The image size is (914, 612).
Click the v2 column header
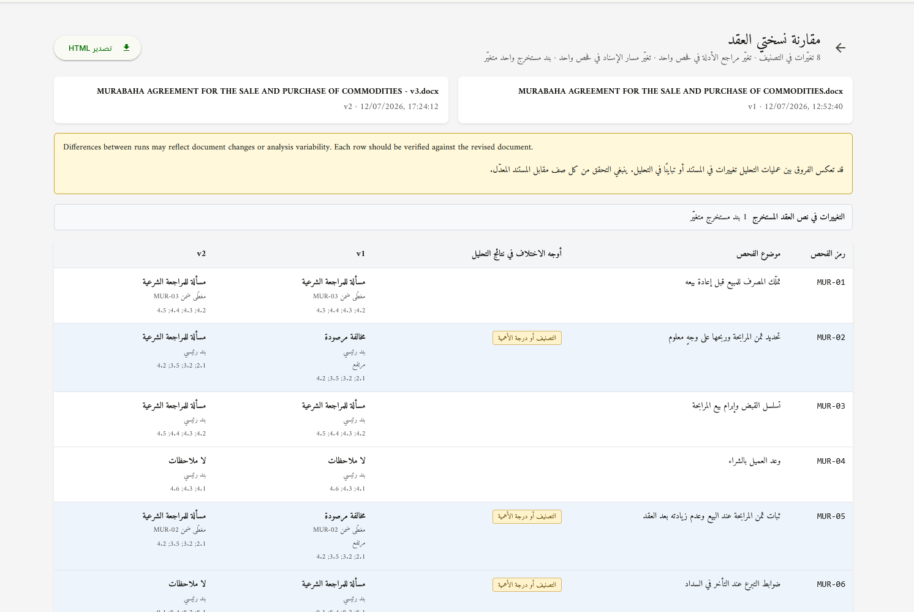point(202,254)
